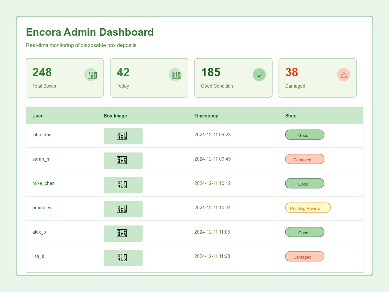
Task: Open emma_w's box image thumbnail
Action: click(x=123, y=209)
